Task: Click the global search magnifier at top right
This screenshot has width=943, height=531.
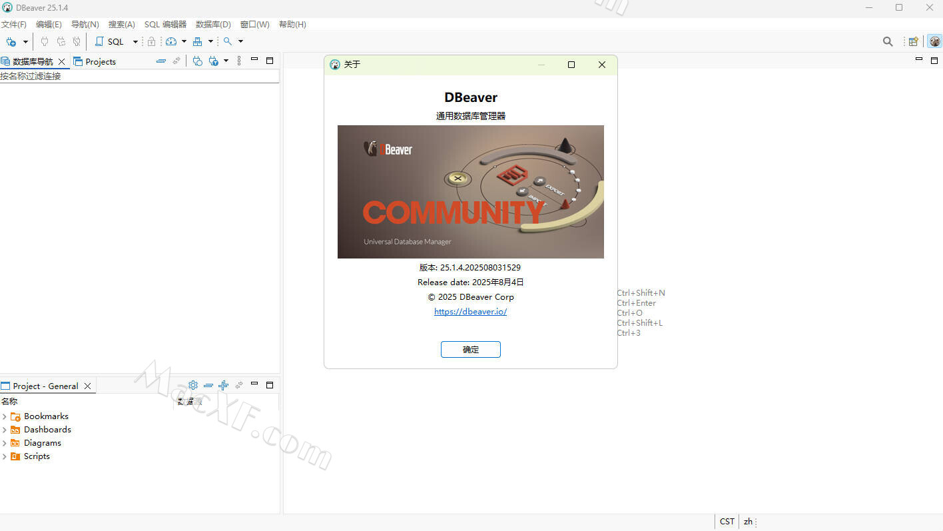Action: tap(888, 41)
